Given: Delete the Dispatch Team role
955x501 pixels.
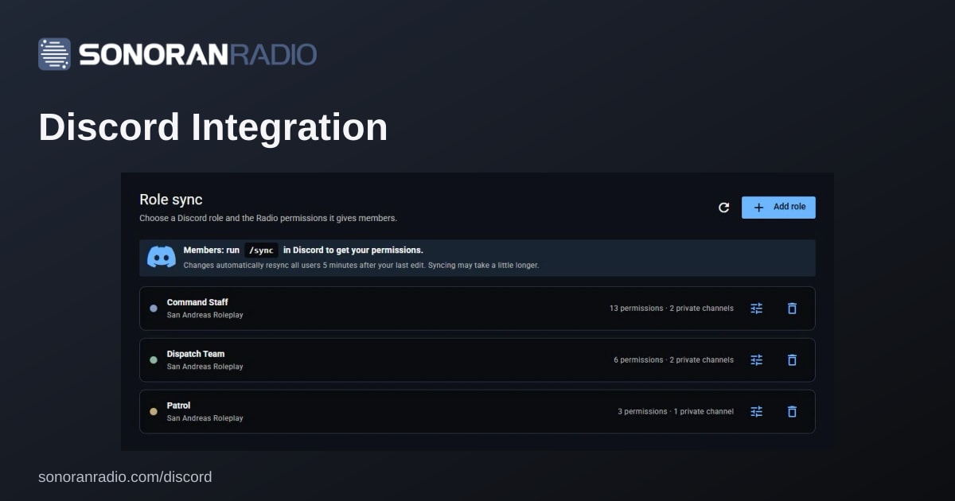Looking at the screenshot, I should coord(792,360).
